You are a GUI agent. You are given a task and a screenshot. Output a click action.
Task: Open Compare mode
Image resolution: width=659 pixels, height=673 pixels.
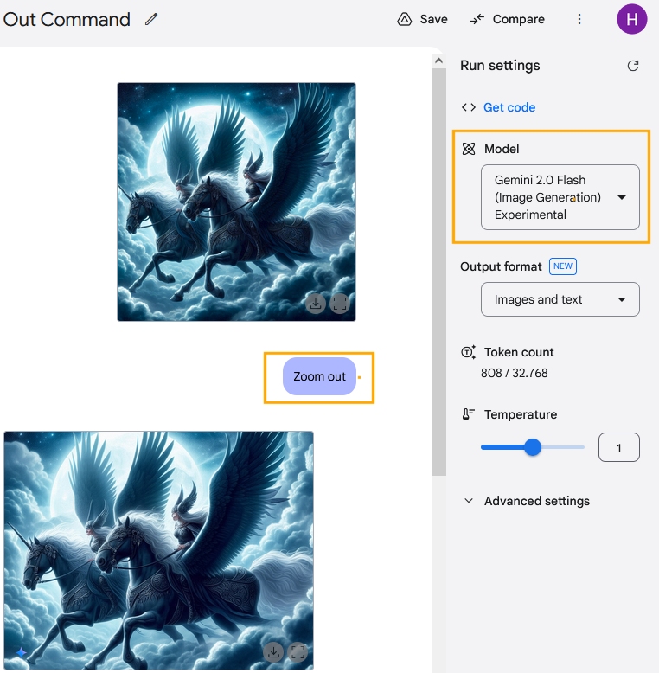pyautogui.click(x=507, y=19)
